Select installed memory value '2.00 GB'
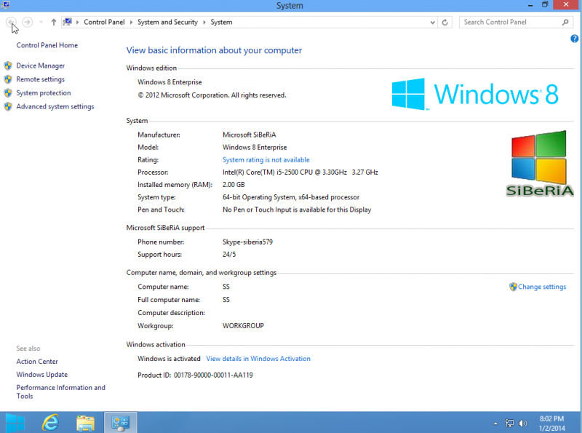This screenshot has width=582, height=433. [x=234, y=185]
